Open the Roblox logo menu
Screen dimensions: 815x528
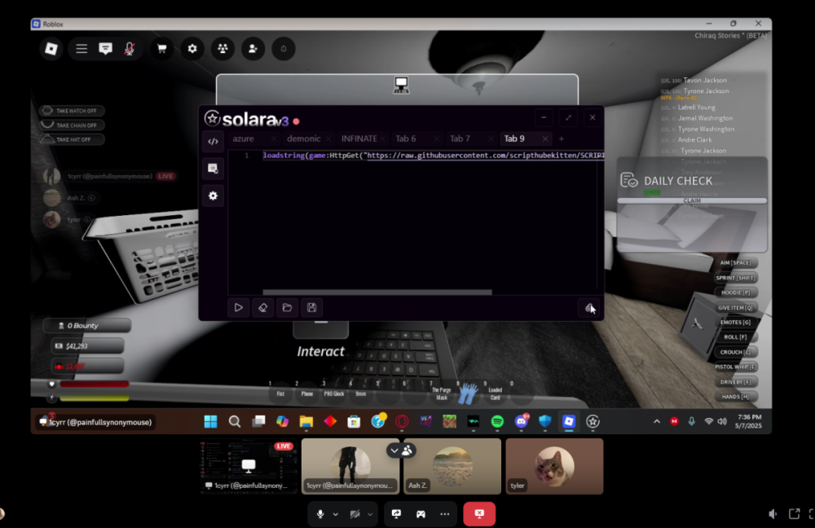[51, 49]
